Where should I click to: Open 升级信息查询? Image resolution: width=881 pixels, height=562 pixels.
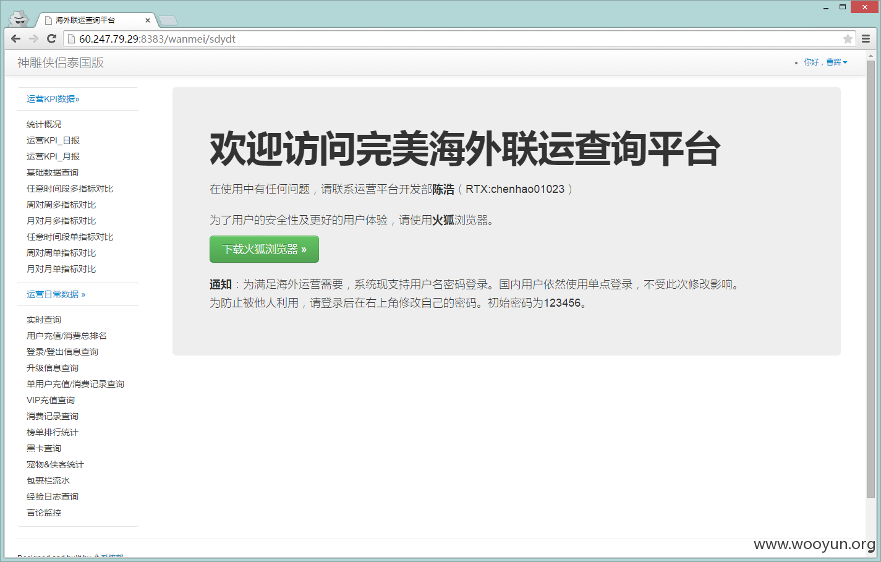click(53, 368)
